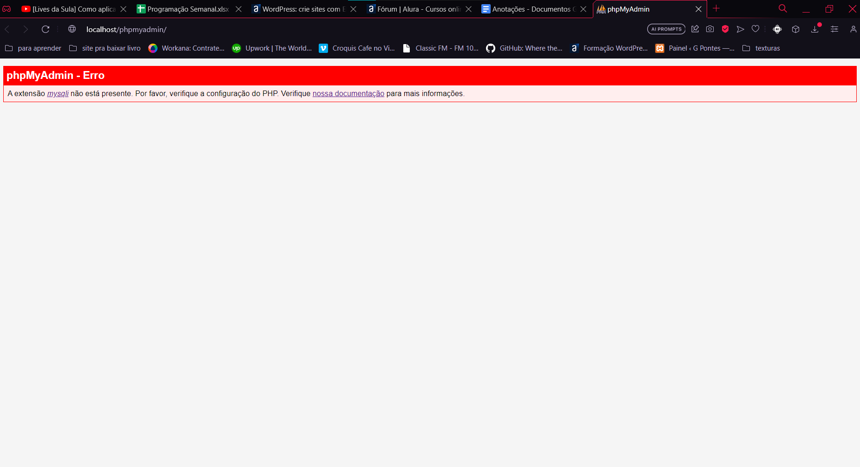860x467 pixels.
Task: Close the WordPress crie sites tab
Action: coord(354,9)
